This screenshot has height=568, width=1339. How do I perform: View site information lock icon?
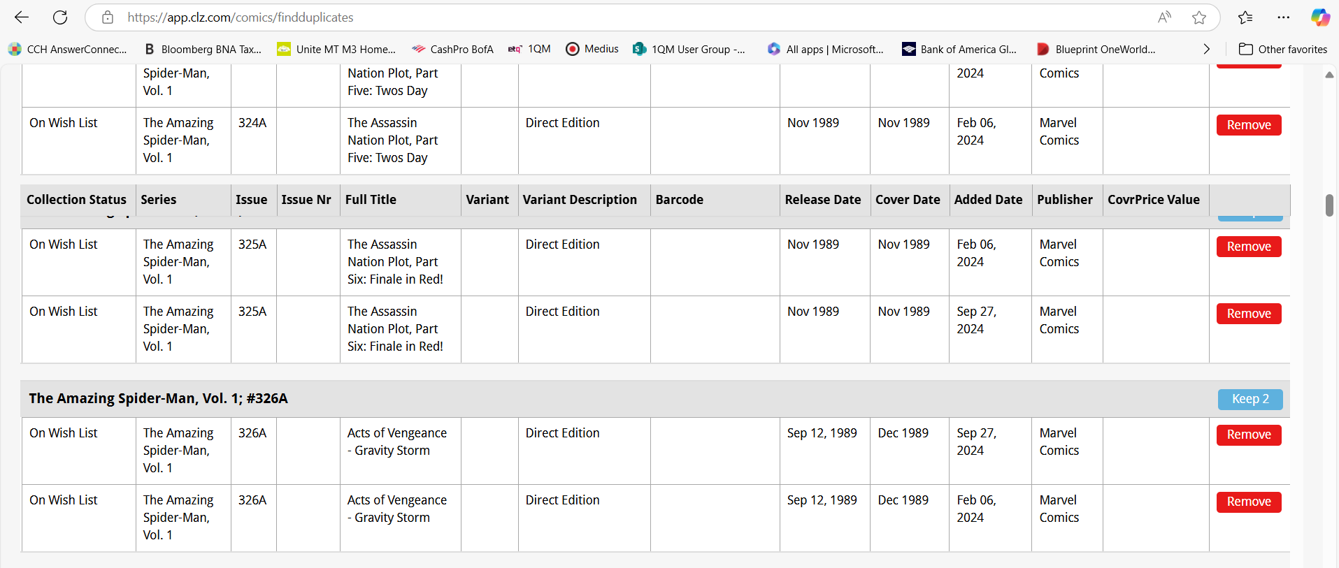(108, 17)
